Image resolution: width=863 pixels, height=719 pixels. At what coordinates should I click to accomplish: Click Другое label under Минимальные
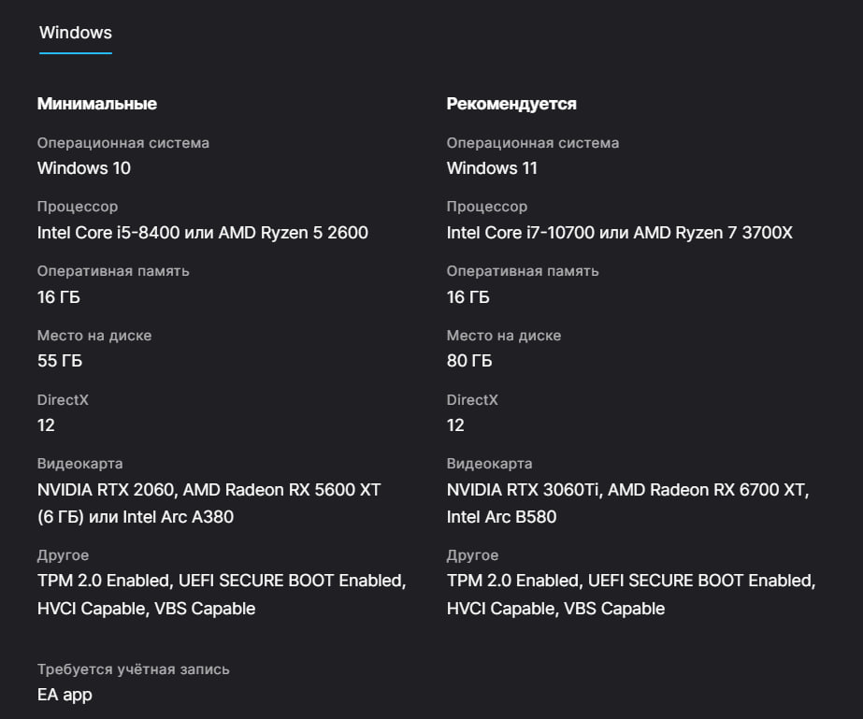[63, 555]
